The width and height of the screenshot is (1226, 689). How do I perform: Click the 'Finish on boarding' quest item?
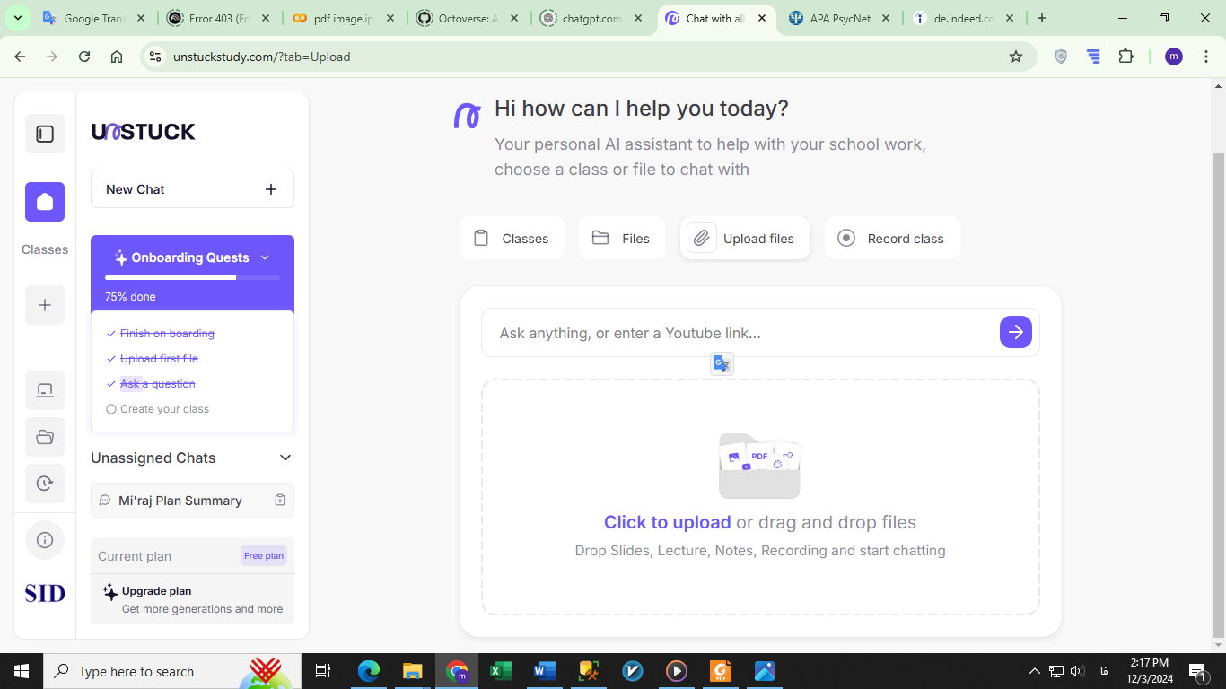(x=167, y=333)
